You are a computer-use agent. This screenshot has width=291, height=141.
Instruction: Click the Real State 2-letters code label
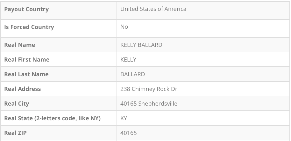pos(52,118)
